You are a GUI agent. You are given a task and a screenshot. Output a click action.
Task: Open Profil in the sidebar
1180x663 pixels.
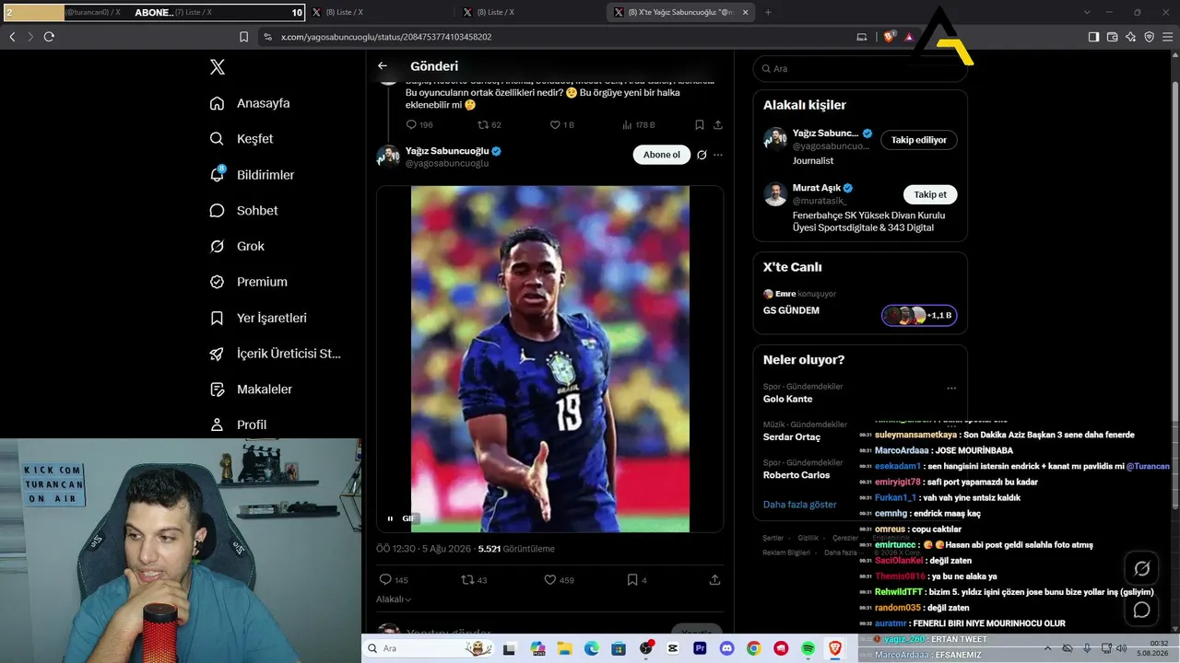coord(238,425)
